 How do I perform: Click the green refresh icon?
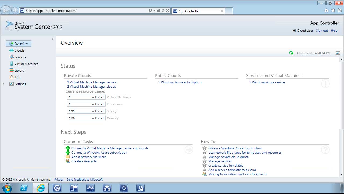pos(291,53)
